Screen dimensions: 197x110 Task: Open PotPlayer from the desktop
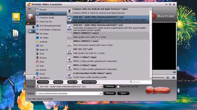[x=16, y=18]
